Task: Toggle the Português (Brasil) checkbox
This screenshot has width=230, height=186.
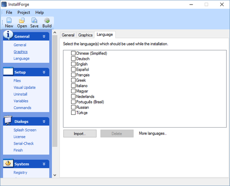Action: tap(73, 102)
